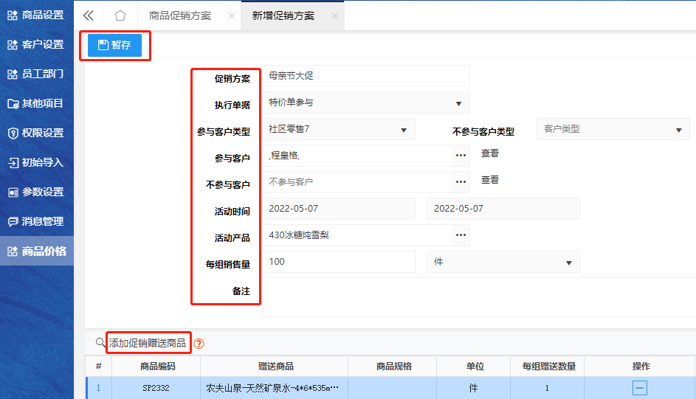The width and height of the screenshot is (696, 399).
Task: Close the 新增促销方案 tab
Action: coord(335,15)
